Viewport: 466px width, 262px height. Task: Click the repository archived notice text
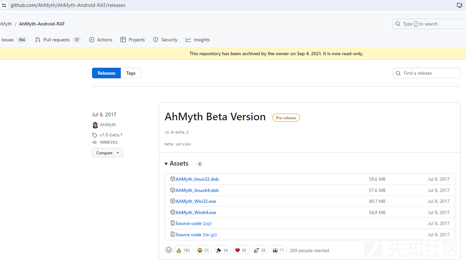[276, 54]
